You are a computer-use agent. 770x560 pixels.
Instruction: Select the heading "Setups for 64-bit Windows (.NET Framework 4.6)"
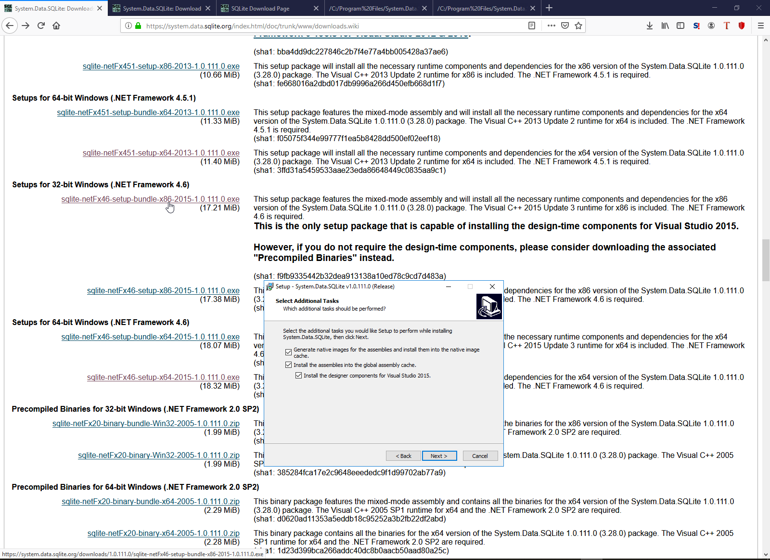101,323
